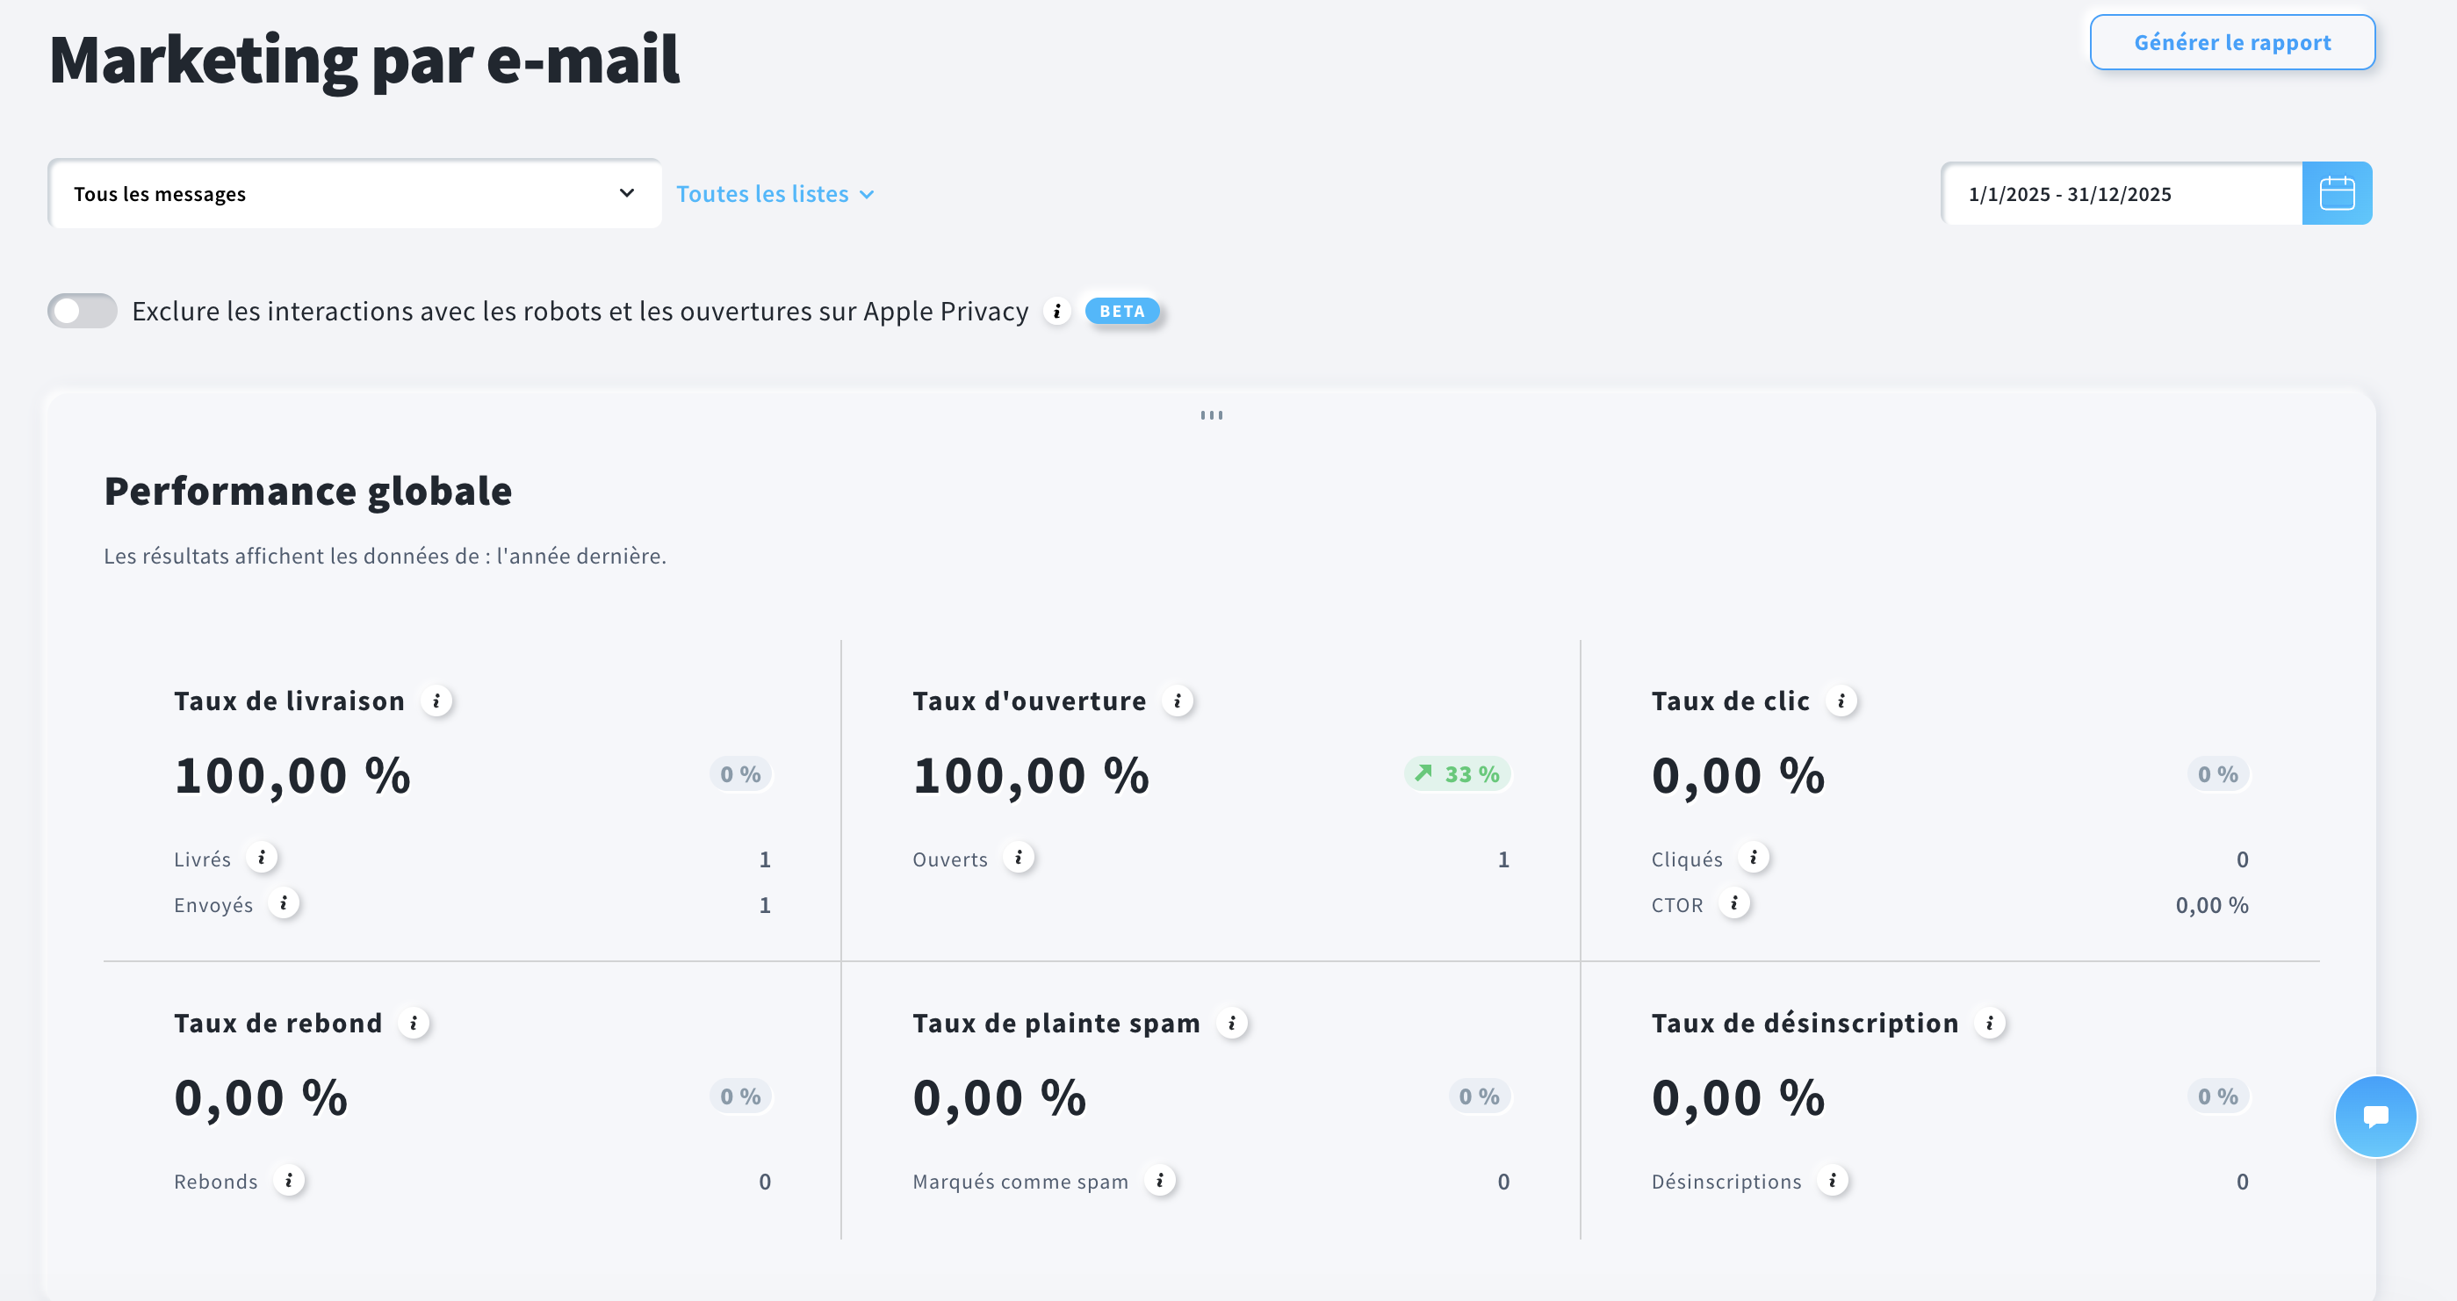Show info for Rebonds
The image size is (2457, 1301).
pyautogui.click(x=289, y=1180)
